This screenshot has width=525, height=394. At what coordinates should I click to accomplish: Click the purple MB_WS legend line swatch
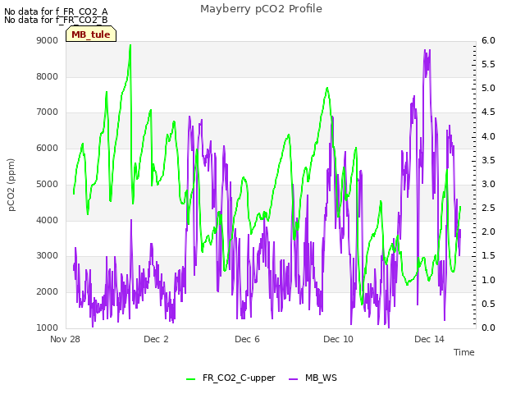pyautogui.click(x=293, y=379)
